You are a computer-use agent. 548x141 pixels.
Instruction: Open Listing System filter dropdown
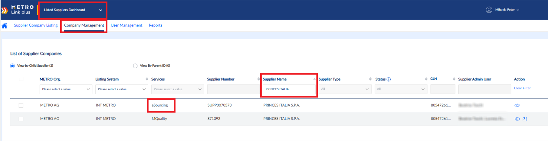coord(122,89)
